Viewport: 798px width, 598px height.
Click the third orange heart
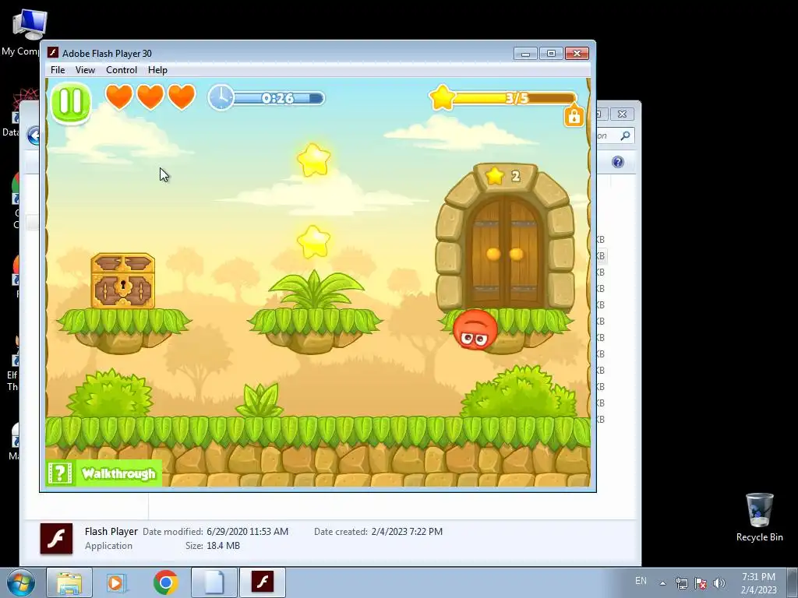pos(182,97)
